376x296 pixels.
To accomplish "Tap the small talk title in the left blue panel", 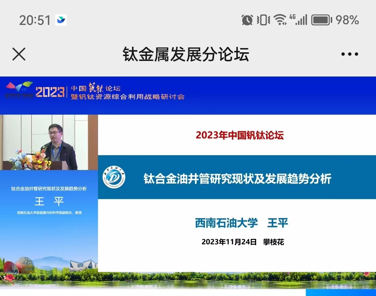I will (x=49, y=189).
